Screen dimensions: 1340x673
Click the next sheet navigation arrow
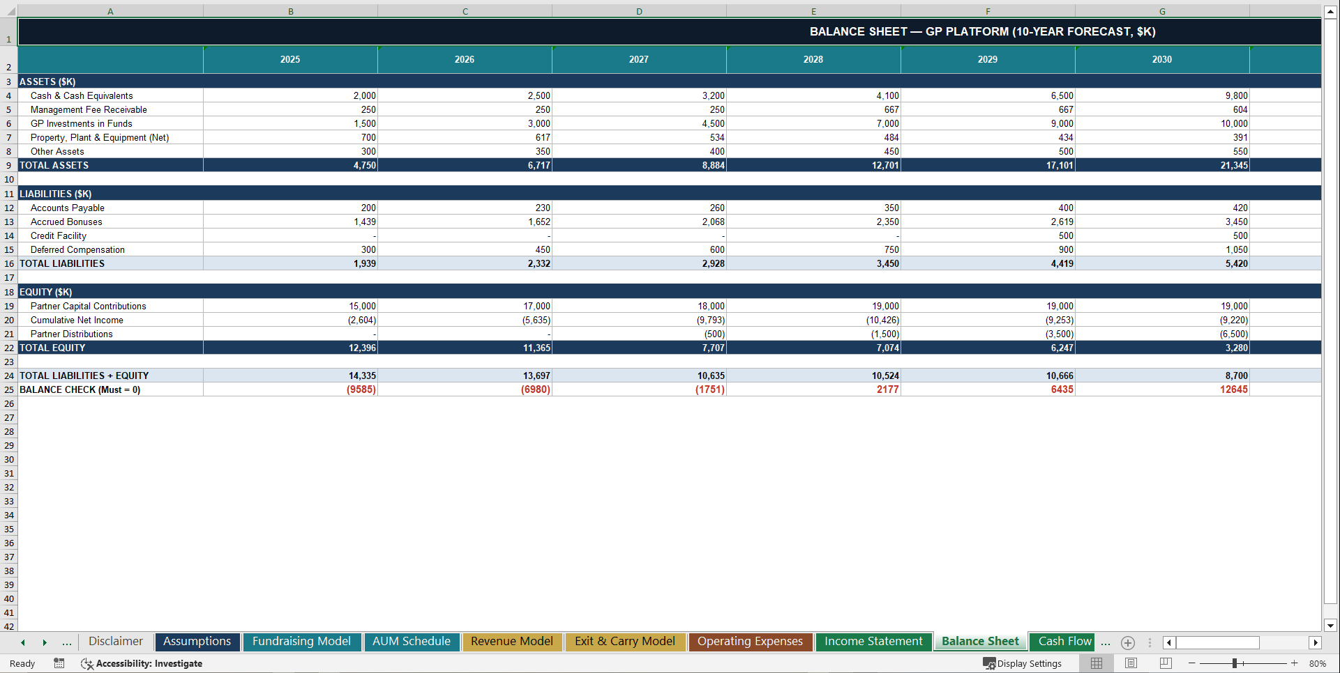(45, 642)
